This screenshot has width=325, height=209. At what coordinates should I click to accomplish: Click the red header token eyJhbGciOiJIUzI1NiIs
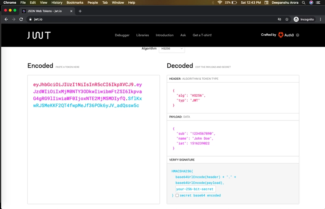pos(83,85)
